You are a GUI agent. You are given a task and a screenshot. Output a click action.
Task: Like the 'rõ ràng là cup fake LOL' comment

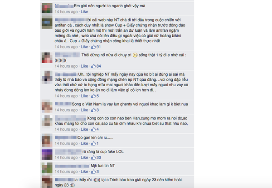tap(84, 158)
